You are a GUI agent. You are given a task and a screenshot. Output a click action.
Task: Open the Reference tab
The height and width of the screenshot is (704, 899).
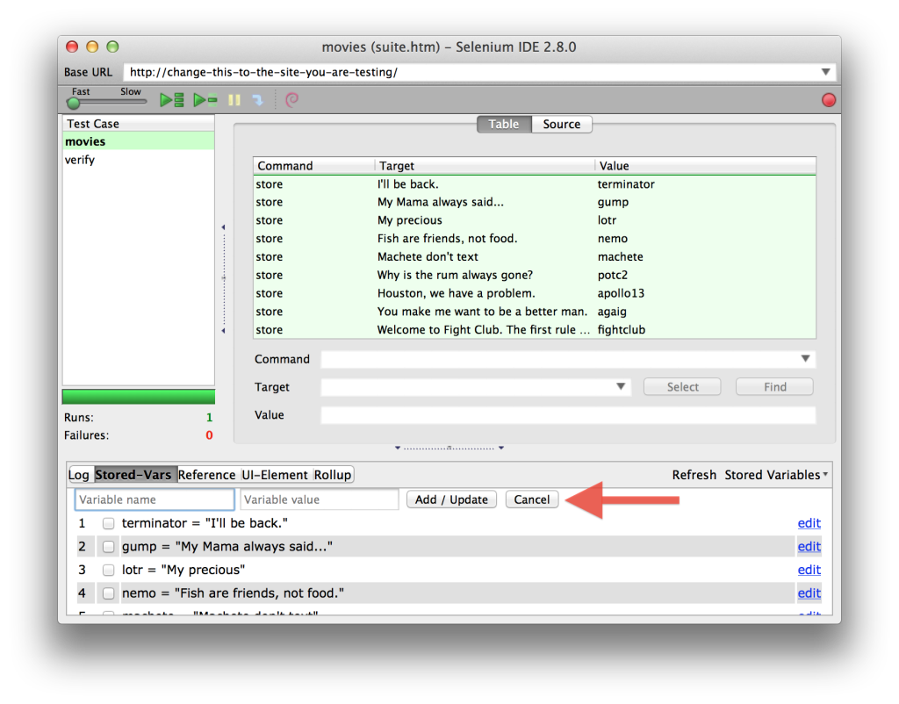[x=206, y=475]
